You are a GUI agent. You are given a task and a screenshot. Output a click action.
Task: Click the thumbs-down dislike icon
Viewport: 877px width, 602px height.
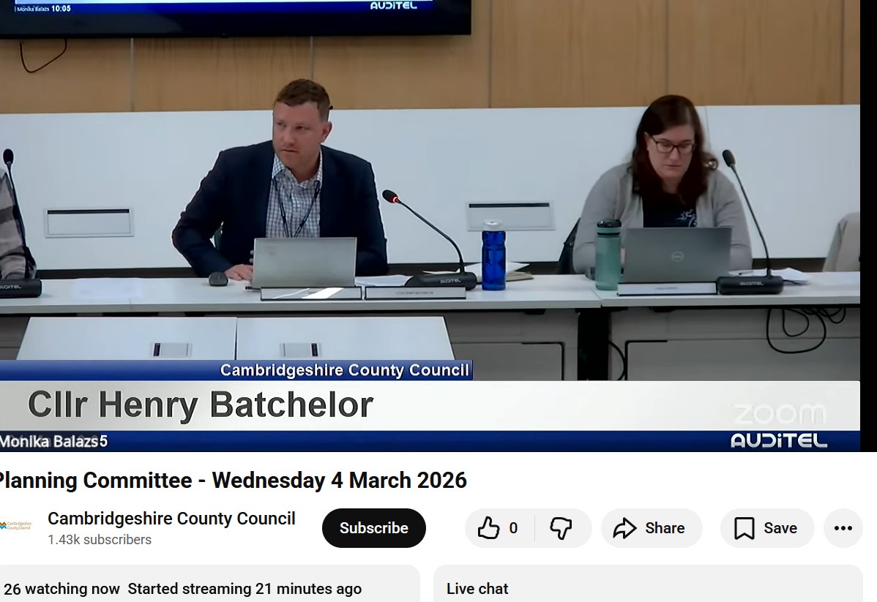[561, 528]
